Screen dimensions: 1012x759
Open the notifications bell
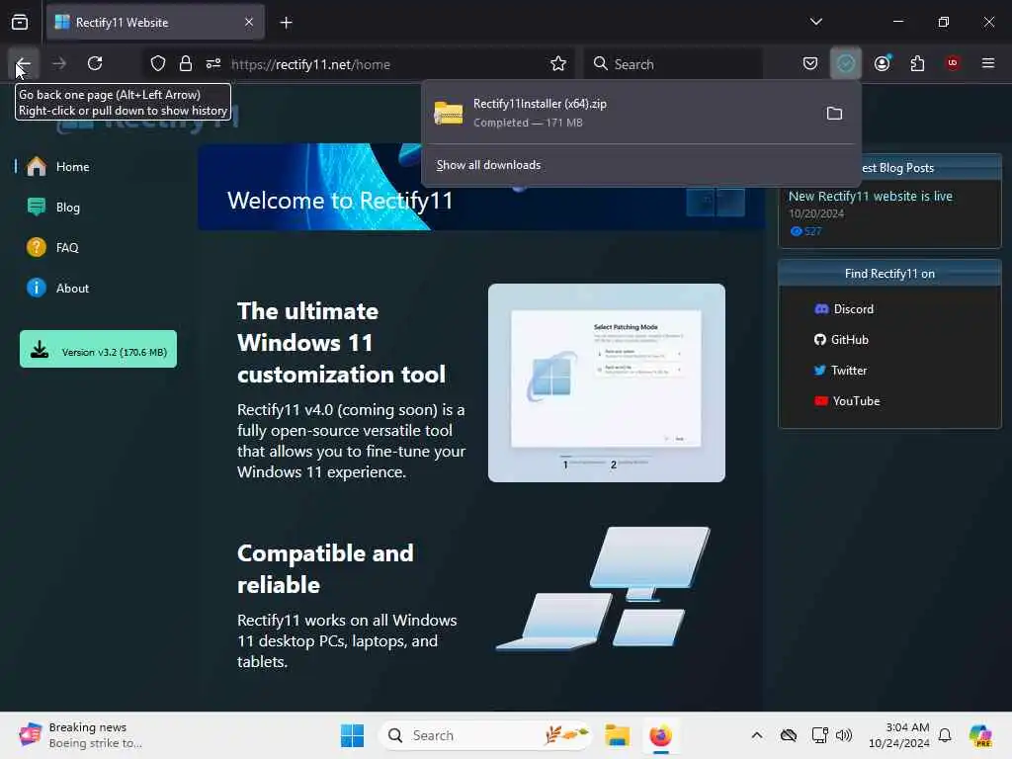click(x=945, y=735)
